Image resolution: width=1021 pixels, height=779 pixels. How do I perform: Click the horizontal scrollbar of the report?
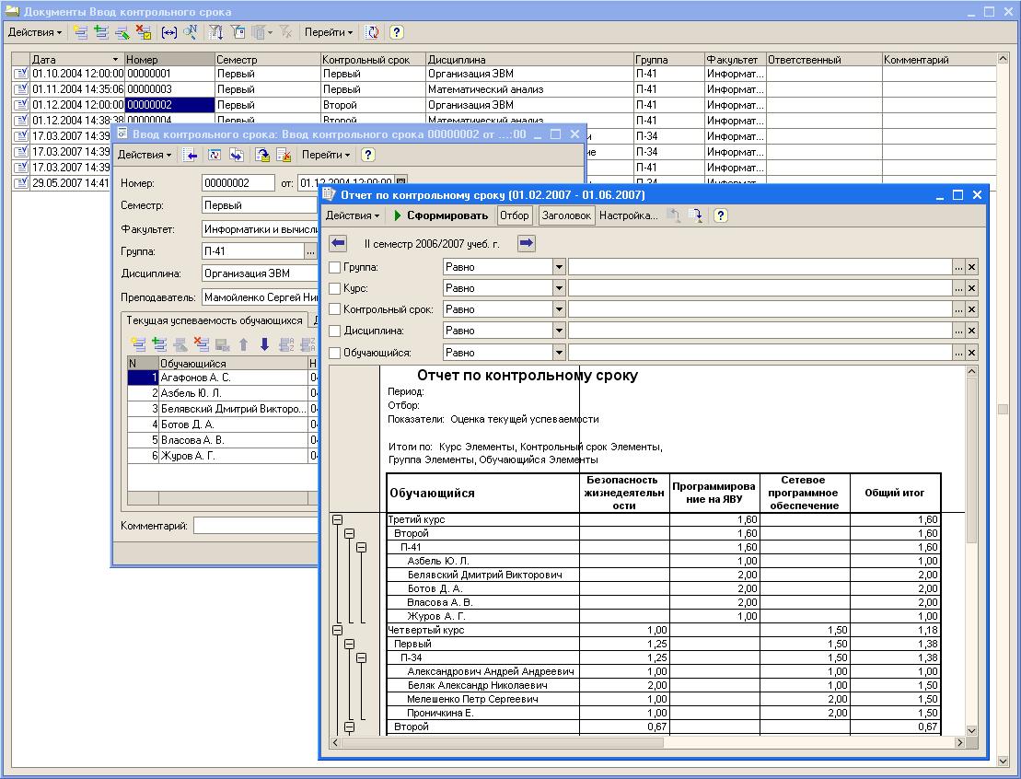648,742
